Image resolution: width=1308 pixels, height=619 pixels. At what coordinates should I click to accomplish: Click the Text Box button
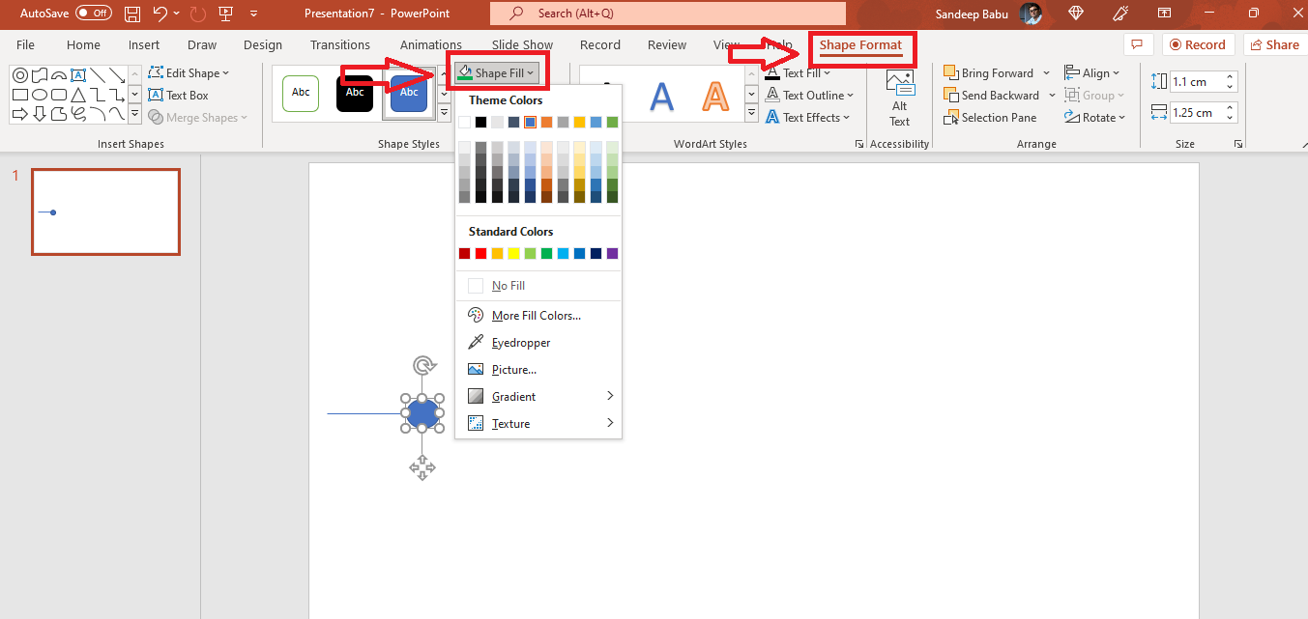[179, 96]
